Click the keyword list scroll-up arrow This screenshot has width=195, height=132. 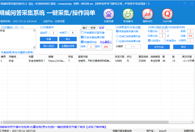pos(34,30)
